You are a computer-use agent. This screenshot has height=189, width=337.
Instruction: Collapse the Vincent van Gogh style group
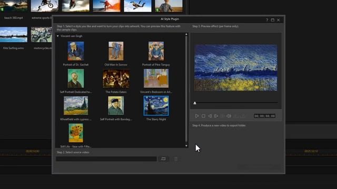click(57, 36)
